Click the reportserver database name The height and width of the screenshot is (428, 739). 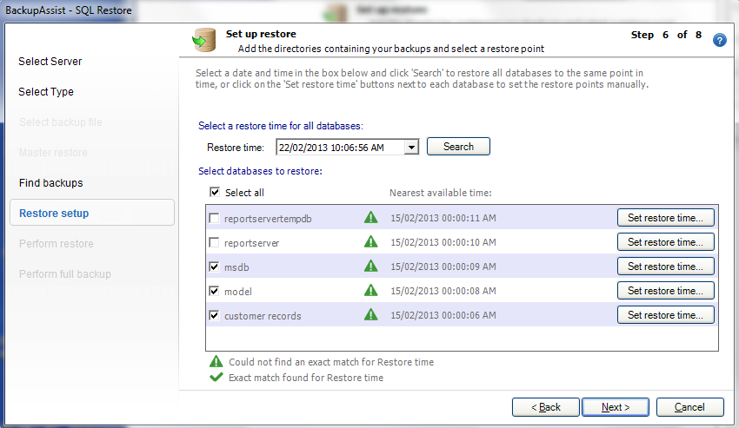point(251,243)
